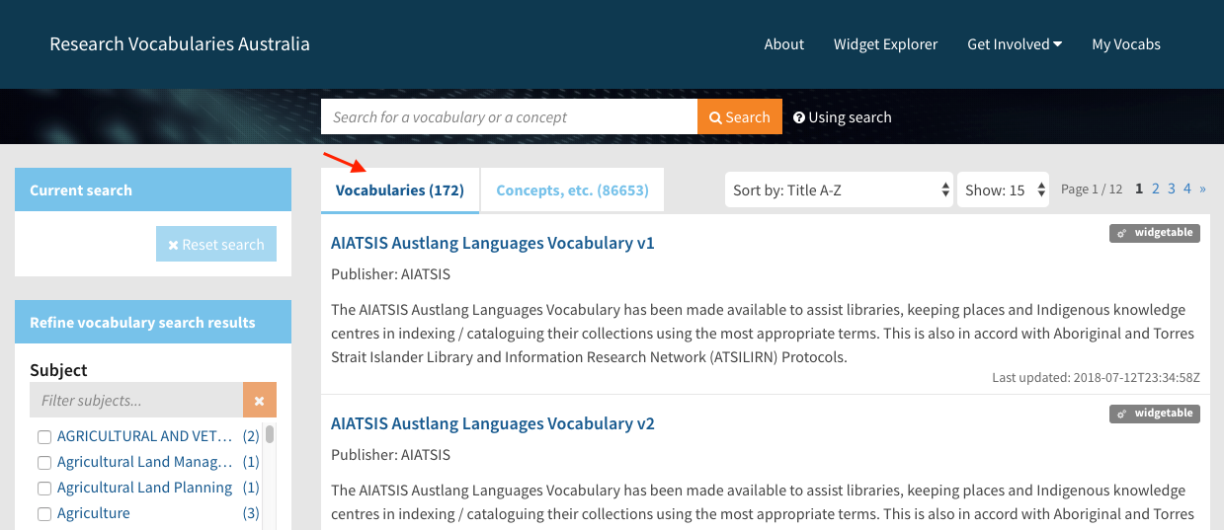The width and height of the screenshot is (1224, 530).
Task: Check the AGRICULTURAL AND VET… subject checkbox
Action: 44,436
